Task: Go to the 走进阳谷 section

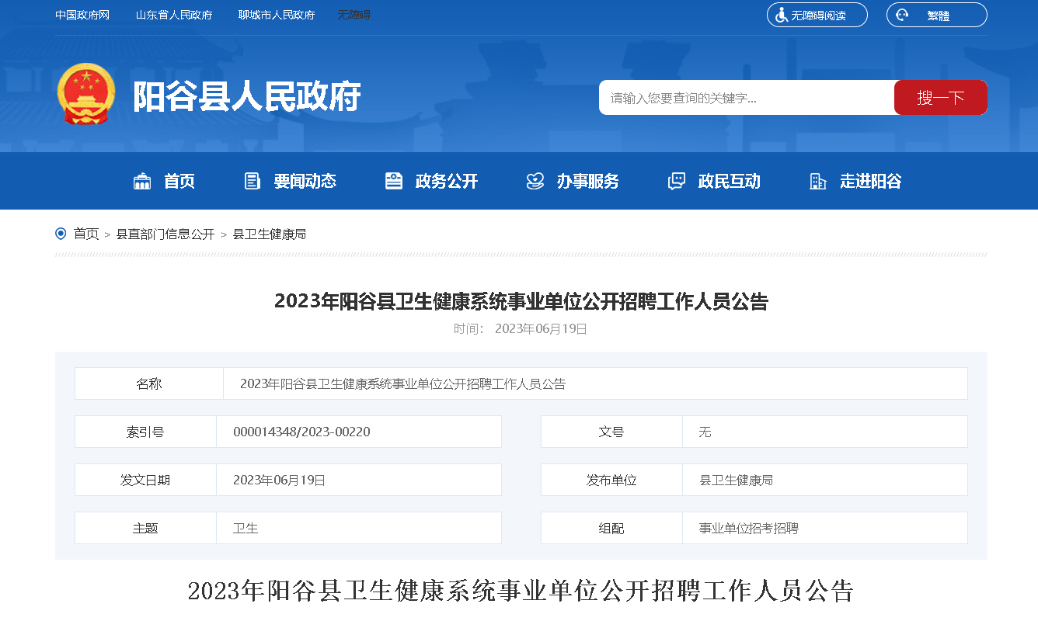Action: [870, 182]
